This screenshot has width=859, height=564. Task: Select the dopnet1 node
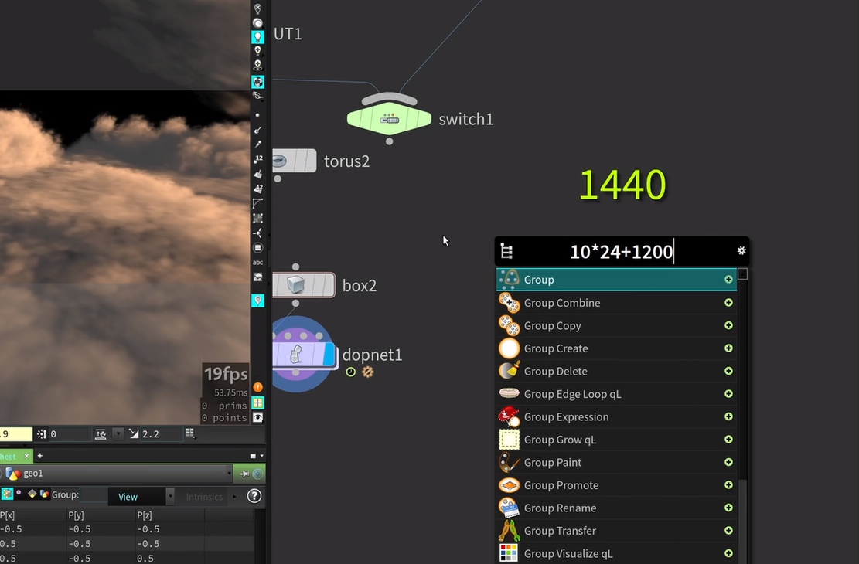click(302, 355)
